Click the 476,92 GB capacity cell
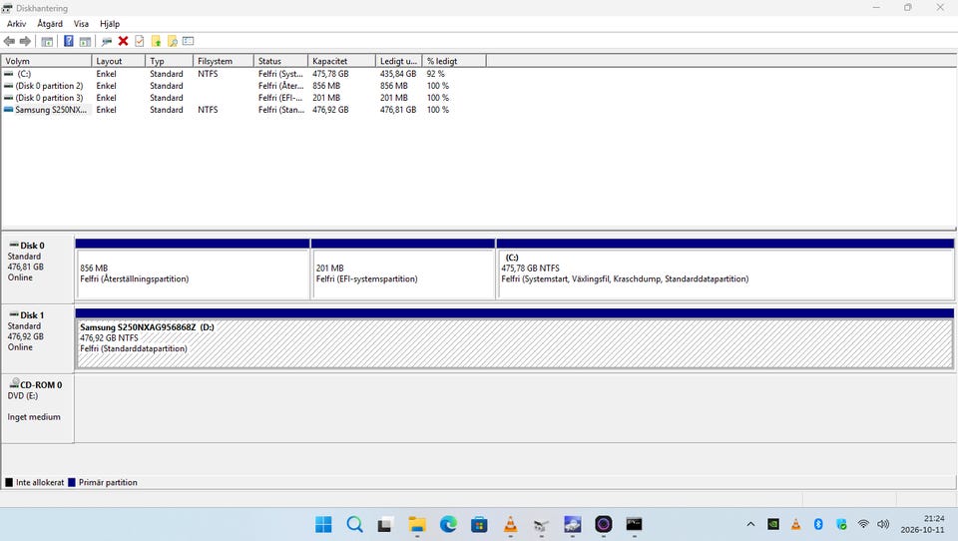The image size is (958, 541). (330, 110)
